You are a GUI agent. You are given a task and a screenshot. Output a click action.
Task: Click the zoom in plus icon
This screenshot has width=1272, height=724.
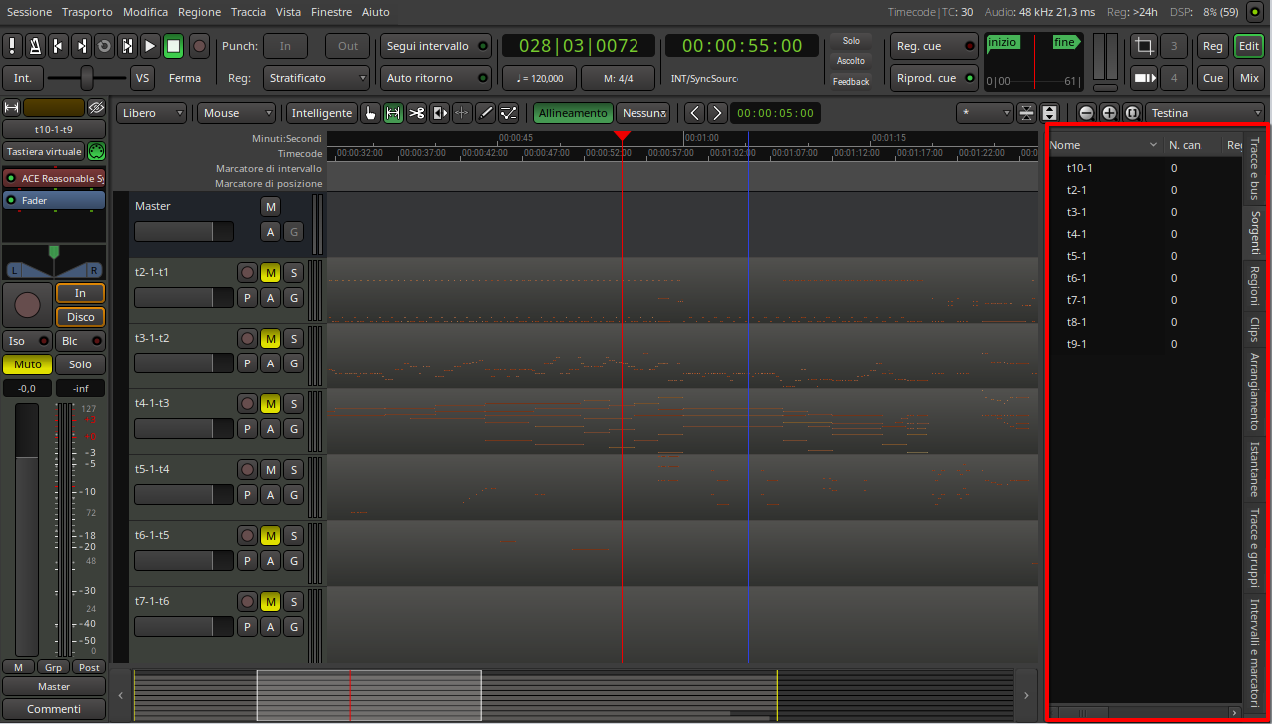(x=1109, y=114)
